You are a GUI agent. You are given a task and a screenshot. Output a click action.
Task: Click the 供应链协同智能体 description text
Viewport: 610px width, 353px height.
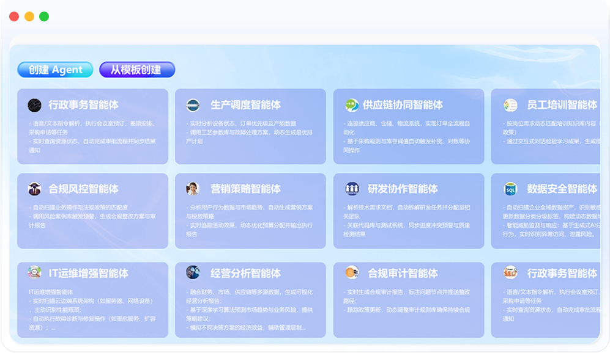pos(407,137)
